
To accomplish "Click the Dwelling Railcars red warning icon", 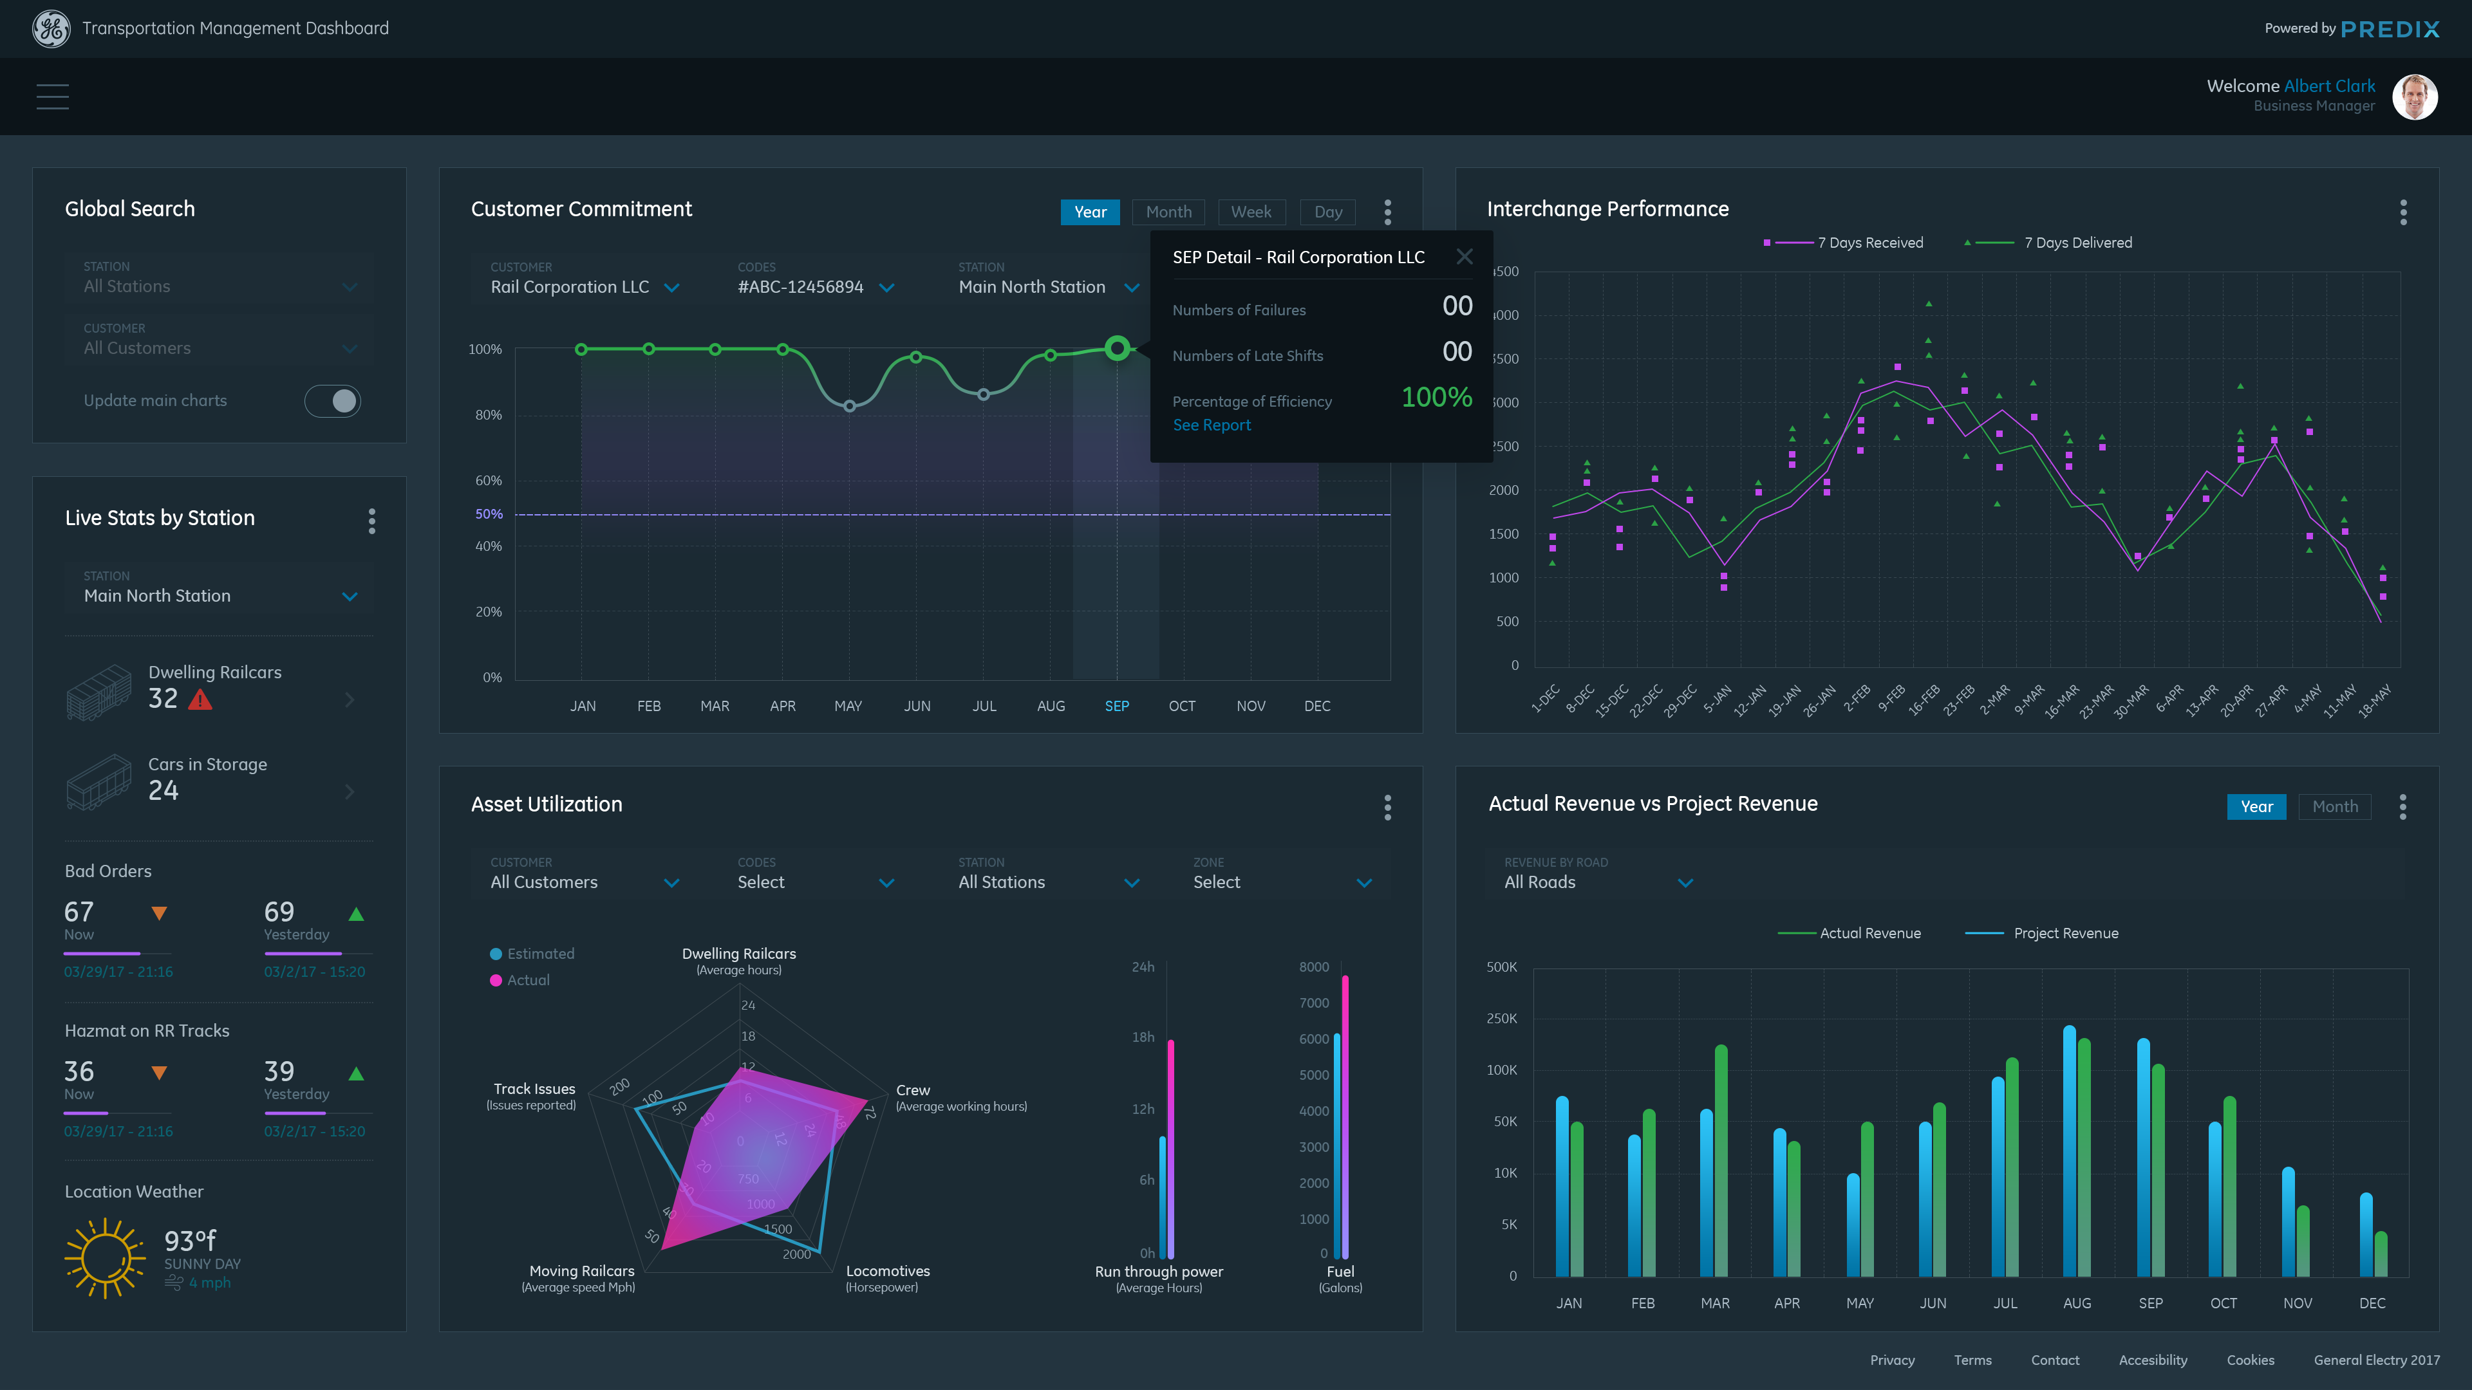I will pos(200,700).
